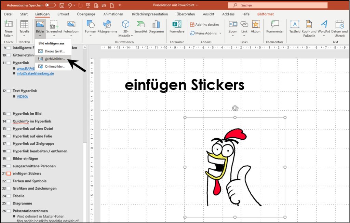The width and height of the screenshot is (350, 223).
Task: Open the Datei tab
Action: [8, 14]
